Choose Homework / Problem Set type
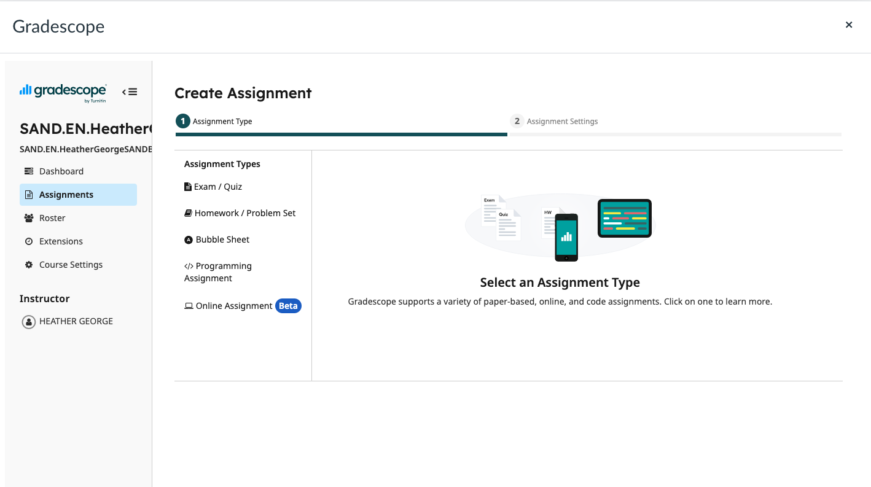Image resolution: width=871 pixels, height=487 pixels. pyautogui.click(x=240, y=213)
